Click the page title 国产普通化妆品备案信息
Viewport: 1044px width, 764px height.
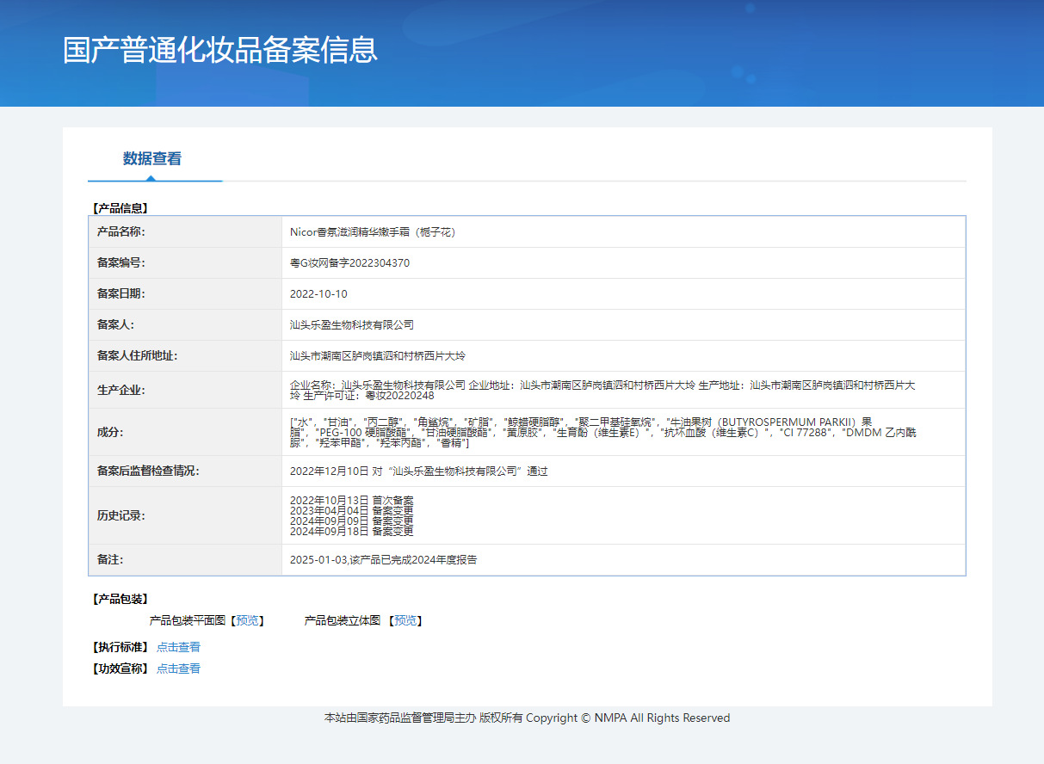pos(220,49)
